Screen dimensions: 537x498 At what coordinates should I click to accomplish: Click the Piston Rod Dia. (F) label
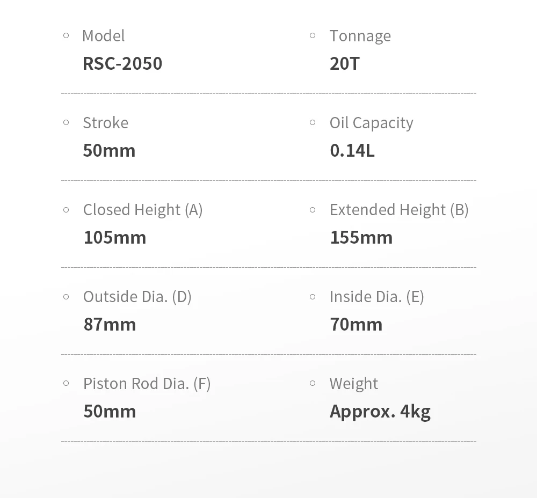point(147,384)
